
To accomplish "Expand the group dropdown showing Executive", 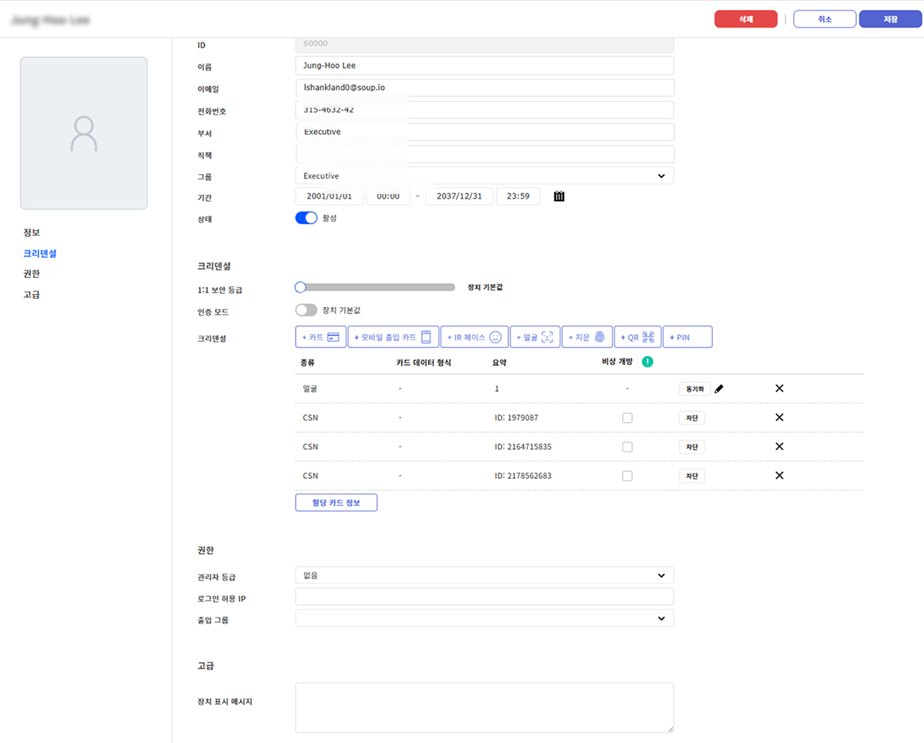I will [484, 176].
